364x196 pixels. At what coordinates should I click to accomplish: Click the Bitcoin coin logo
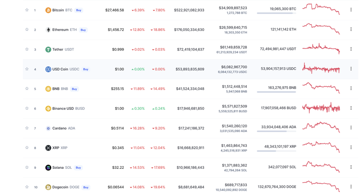point(48,10)
